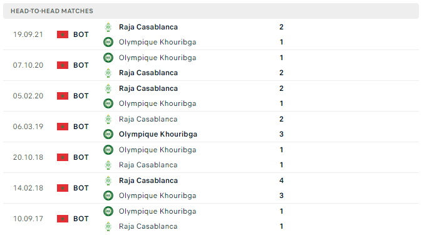Viewport: 422px width, 235px height.
Task: Open Olympique Khouribga team in 07.10.20 match
Action: click(x=157, y=58)
